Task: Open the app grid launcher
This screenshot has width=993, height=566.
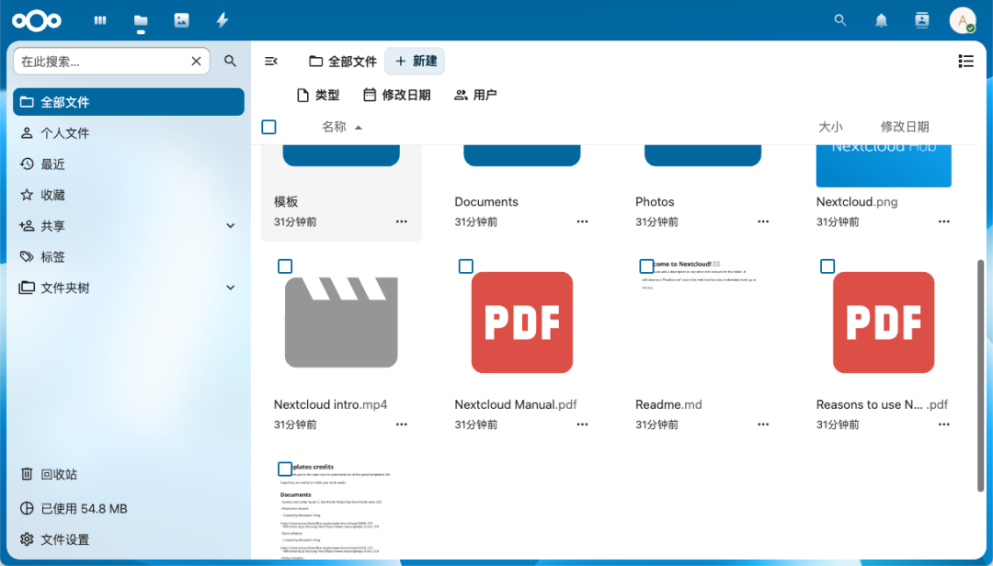Action: point(99,20)
